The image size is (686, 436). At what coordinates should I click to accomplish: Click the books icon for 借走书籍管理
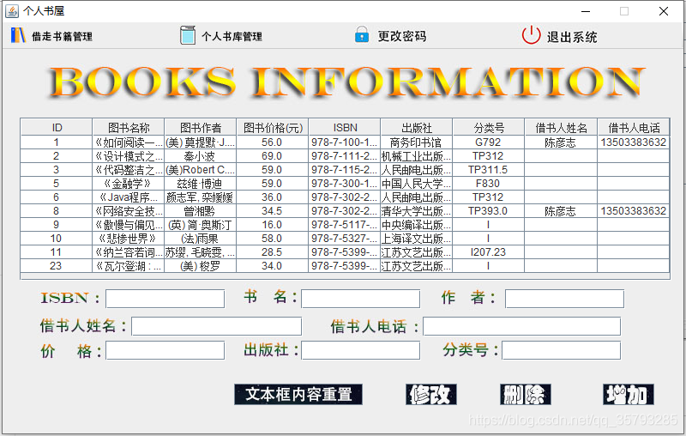pyautogui.click(x=18, y=35)
